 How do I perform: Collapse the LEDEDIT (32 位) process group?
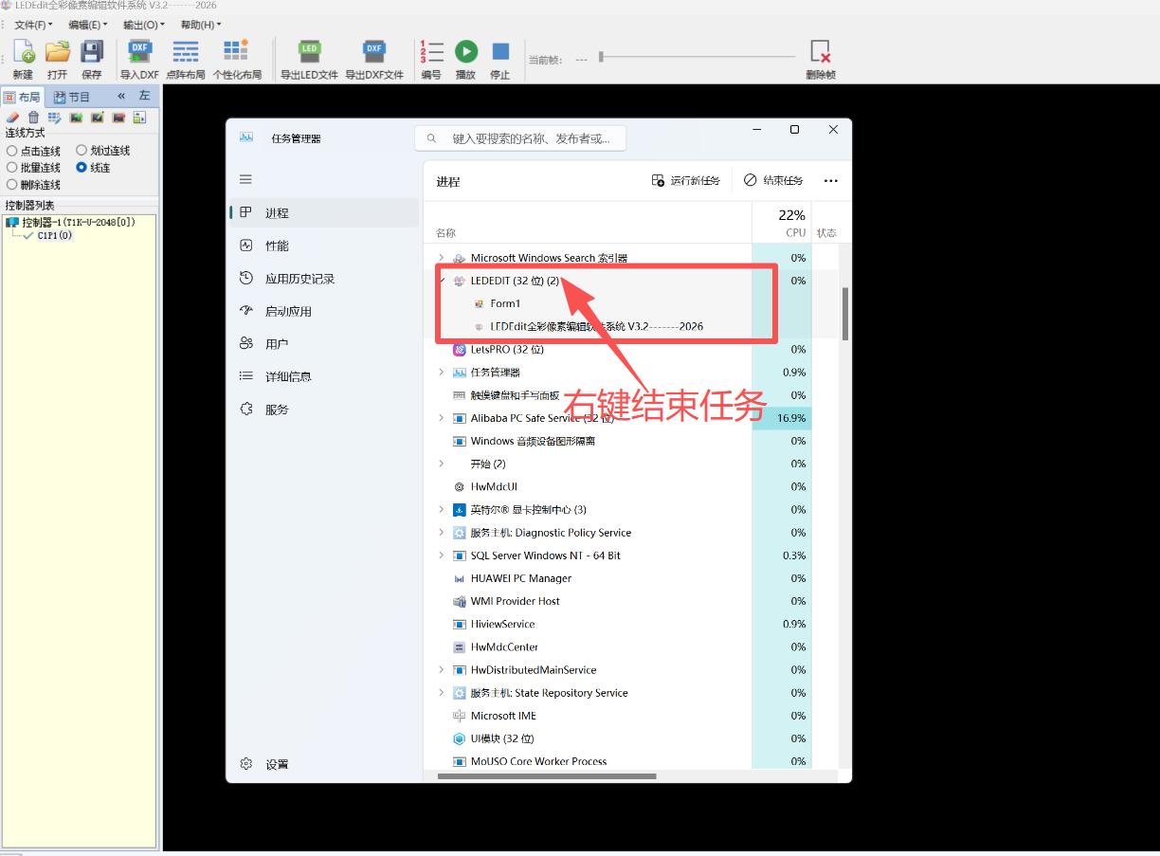(441, 280)
